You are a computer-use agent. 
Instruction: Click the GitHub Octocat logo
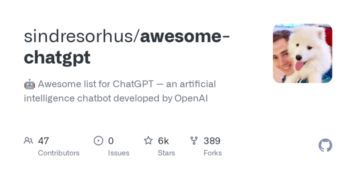coord(325,146)
